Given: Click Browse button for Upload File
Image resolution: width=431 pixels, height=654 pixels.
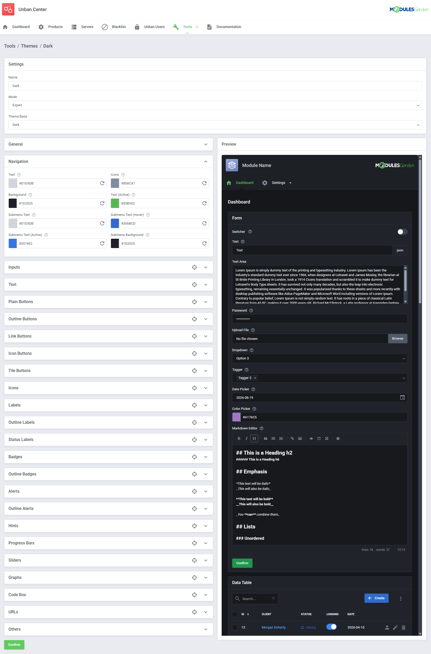Looking at the screenshot, I should [397, 339].
